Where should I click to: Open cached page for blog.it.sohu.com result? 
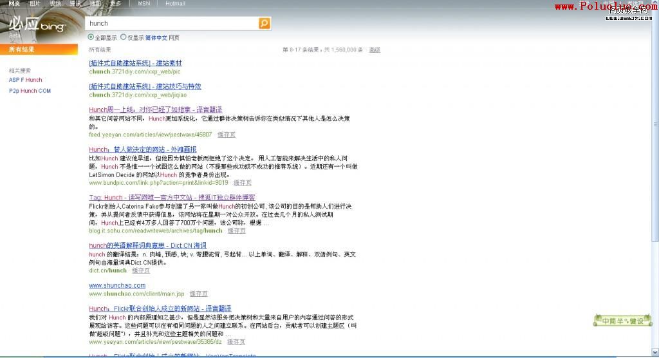(237, 231)
